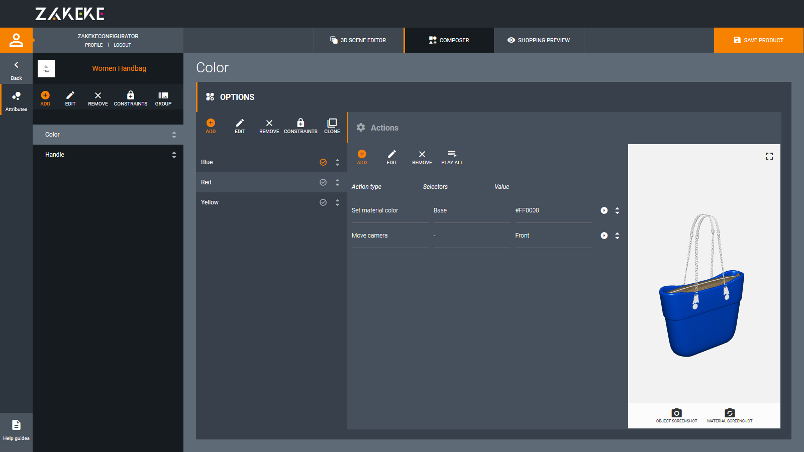Switch to the 3D Scene Editor tab
Viewport: 804px width, 452px height.
point(358,40)
